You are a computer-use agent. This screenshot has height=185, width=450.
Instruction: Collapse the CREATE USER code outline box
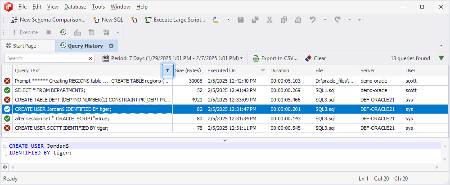[x=5, y=146]
